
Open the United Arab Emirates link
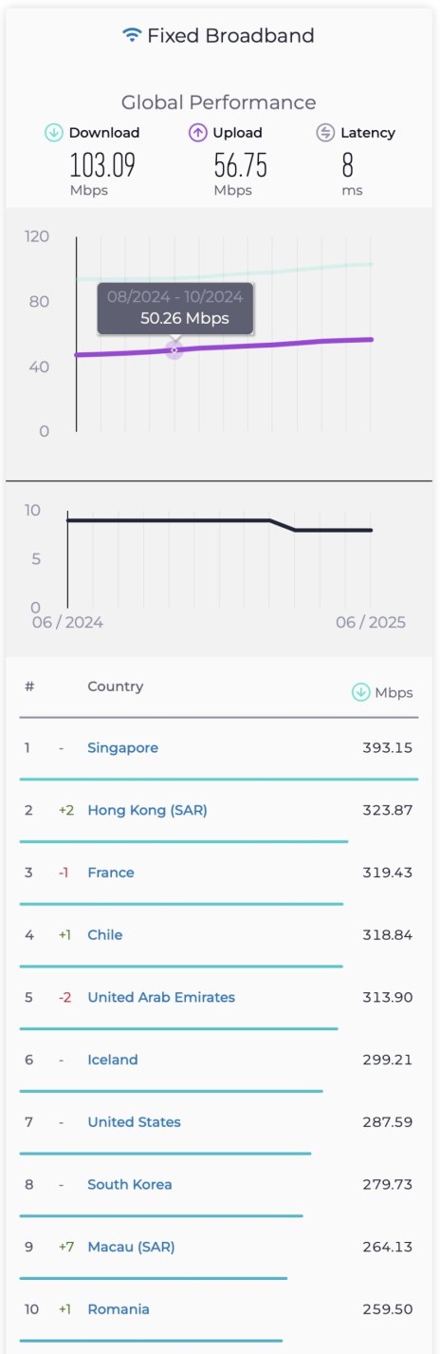pyautogui.click(x=161, y=997)
